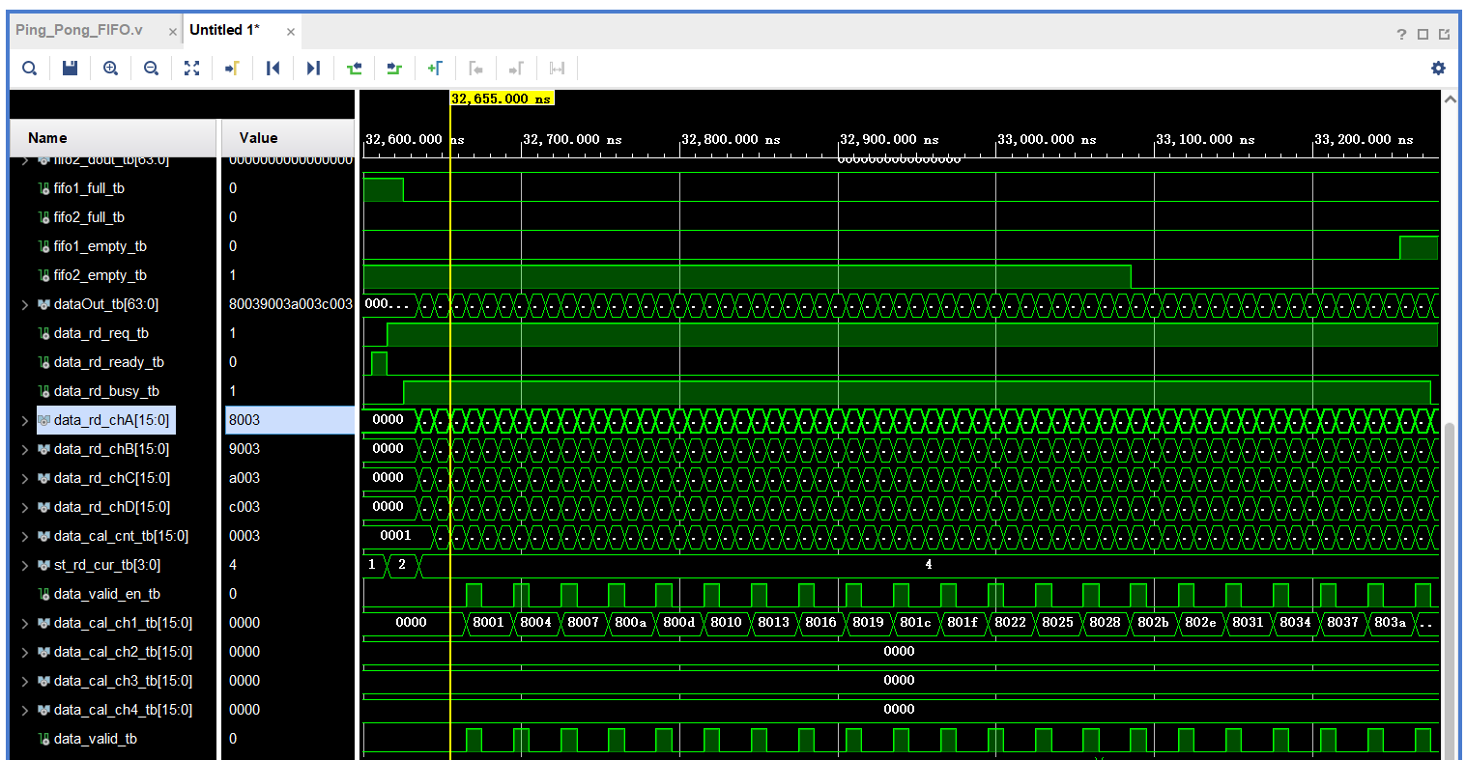
Task: Save the waveform configuration with disk icon
Action: click(71, 68)
